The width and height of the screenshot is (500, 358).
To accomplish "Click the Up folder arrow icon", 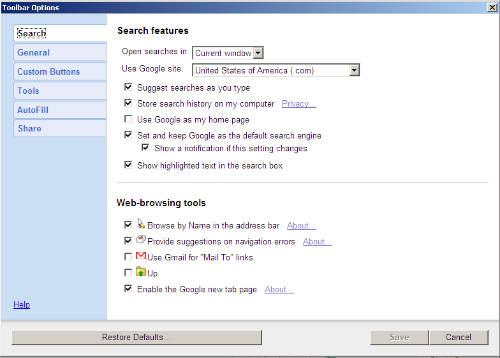I will pyautogui.click(x=141, y=272).
